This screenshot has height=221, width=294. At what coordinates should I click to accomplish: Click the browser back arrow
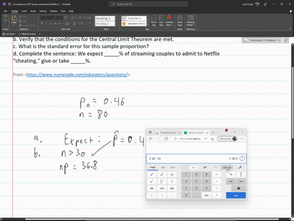tap(151, 139)
